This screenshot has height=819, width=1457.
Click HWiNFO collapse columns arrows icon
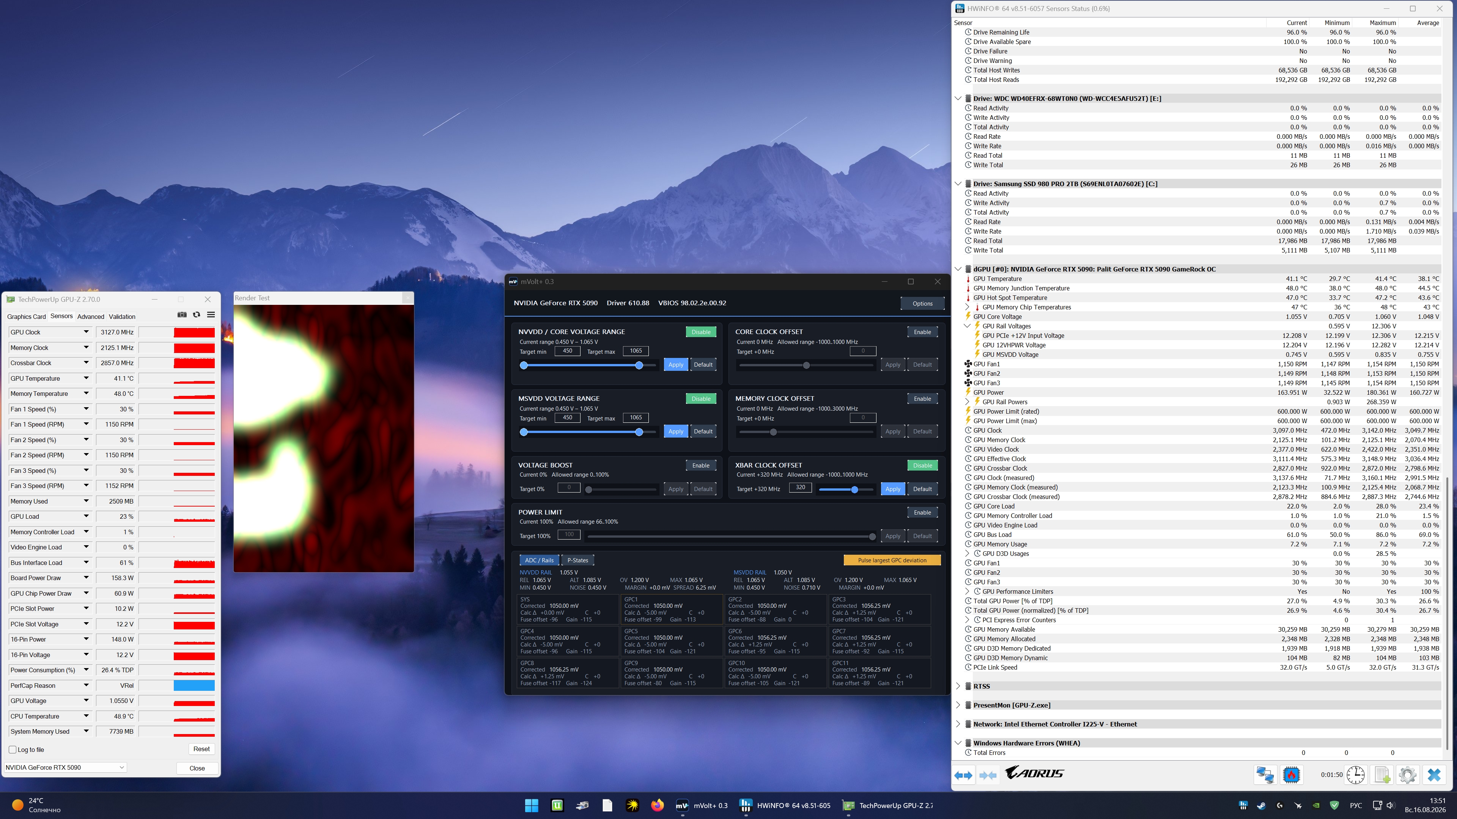(x=988, y=775)
